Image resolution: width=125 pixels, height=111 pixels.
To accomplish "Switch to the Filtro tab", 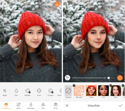I will click(x=43, y=106).
